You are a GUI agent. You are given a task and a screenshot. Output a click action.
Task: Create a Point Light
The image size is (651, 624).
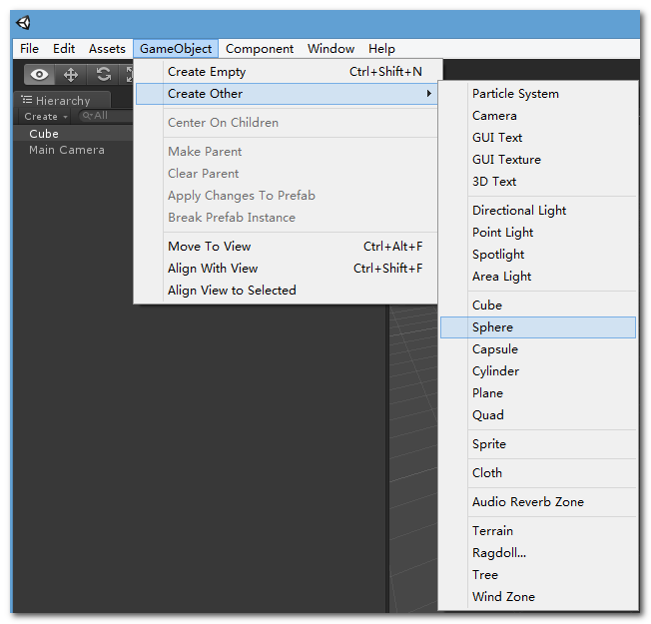click(x=538, y=233)
